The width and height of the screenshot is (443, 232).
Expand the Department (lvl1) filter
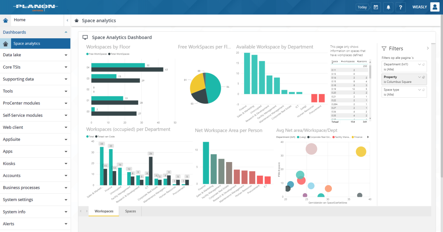coord(419,64)
